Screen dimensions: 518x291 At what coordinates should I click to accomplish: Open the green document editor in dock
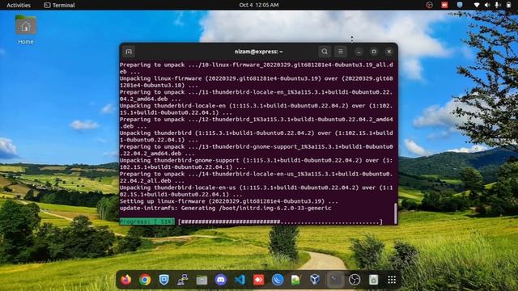296,280
